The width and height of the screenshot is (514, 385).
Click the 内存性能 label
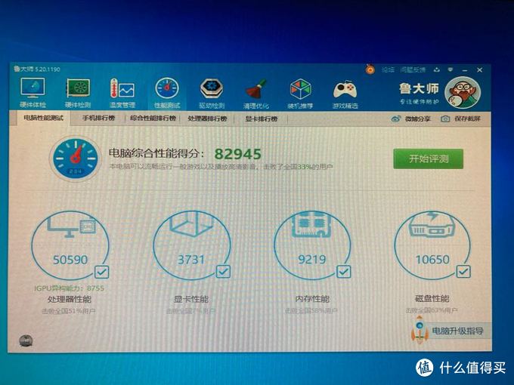tap(312, 299)
